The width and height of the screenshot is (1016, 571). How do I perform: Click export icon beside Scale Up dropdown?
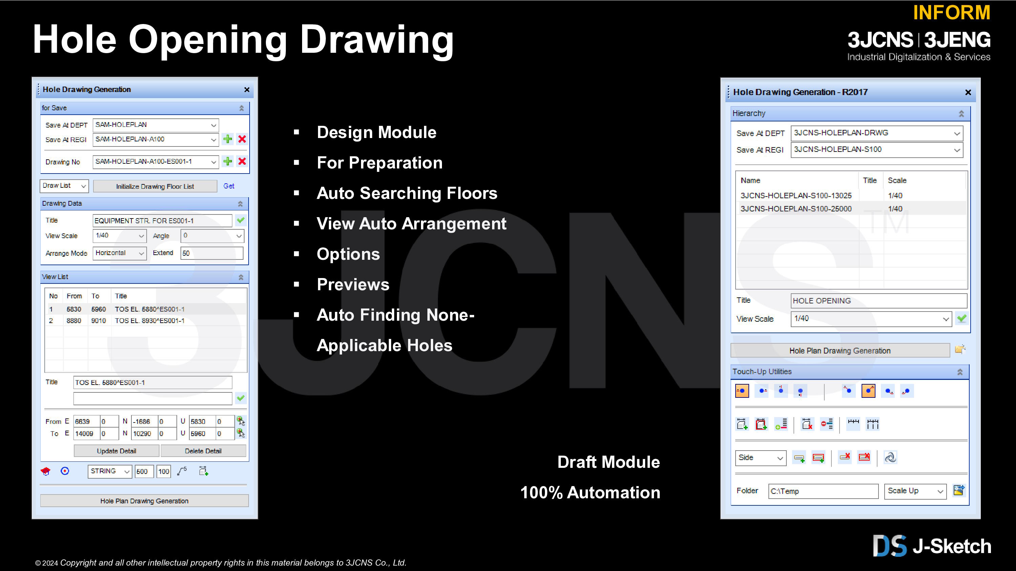(959, 490)
